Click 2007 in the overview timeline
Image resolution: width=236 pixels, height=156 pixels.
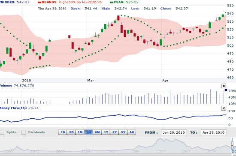pyautogui.click(x=161, y=151)
